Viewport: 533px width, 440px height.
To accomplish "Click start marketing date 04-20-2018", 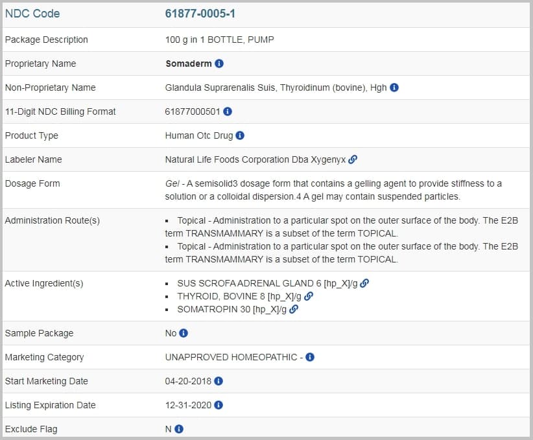I will pyautogui.click(x=188, y=381).
